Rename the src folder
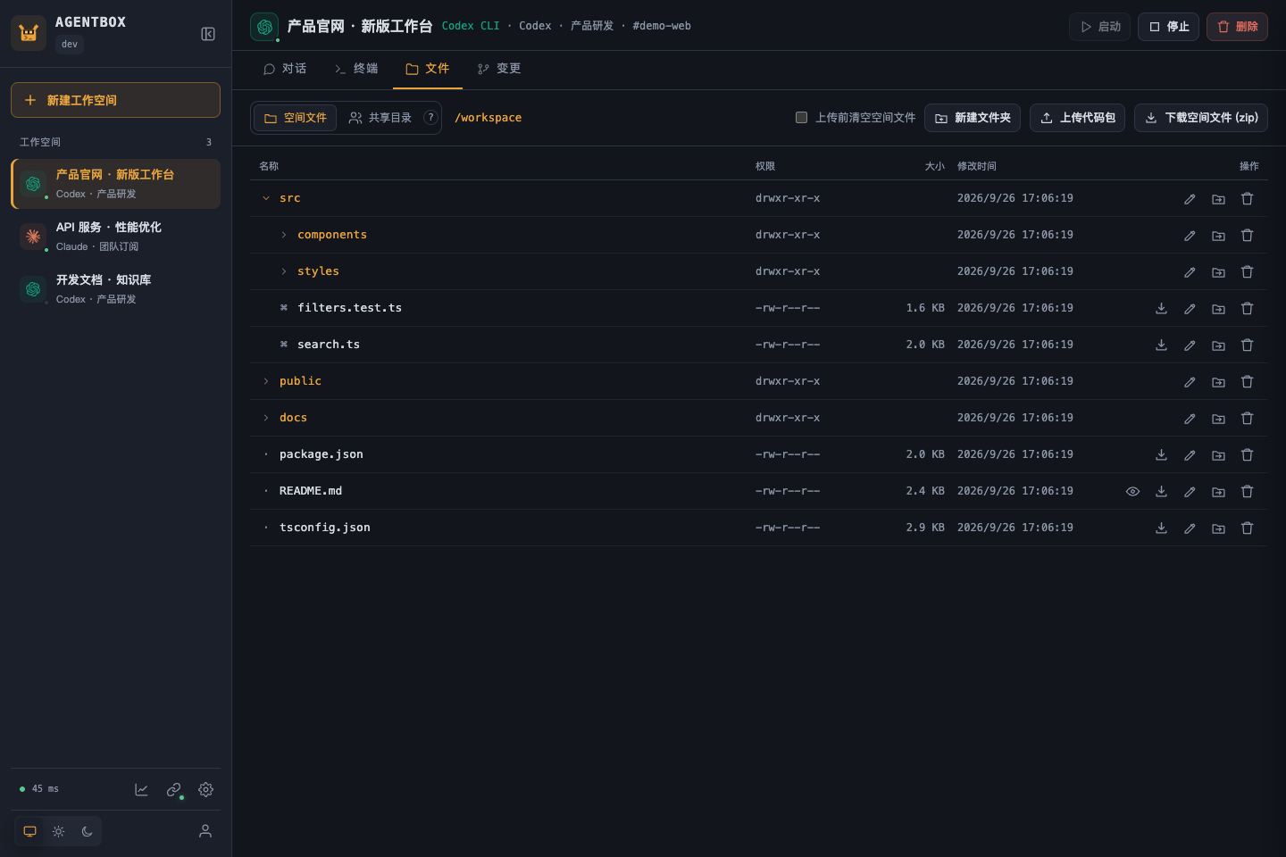Image resolution: width=1286 pixels, height=857 pixels. 1190,198
